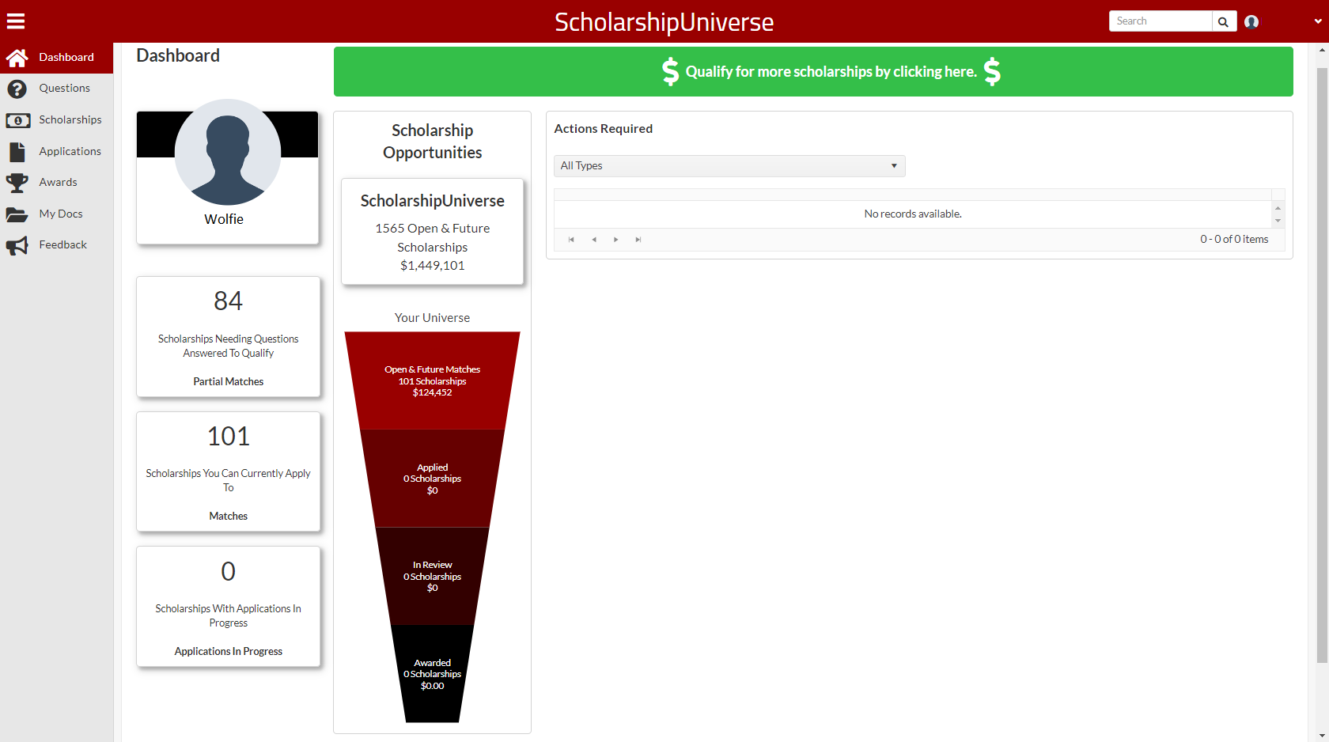Click the My Docs folder icon
This screenshot has width=1329, height=742.
pos(17,213)
